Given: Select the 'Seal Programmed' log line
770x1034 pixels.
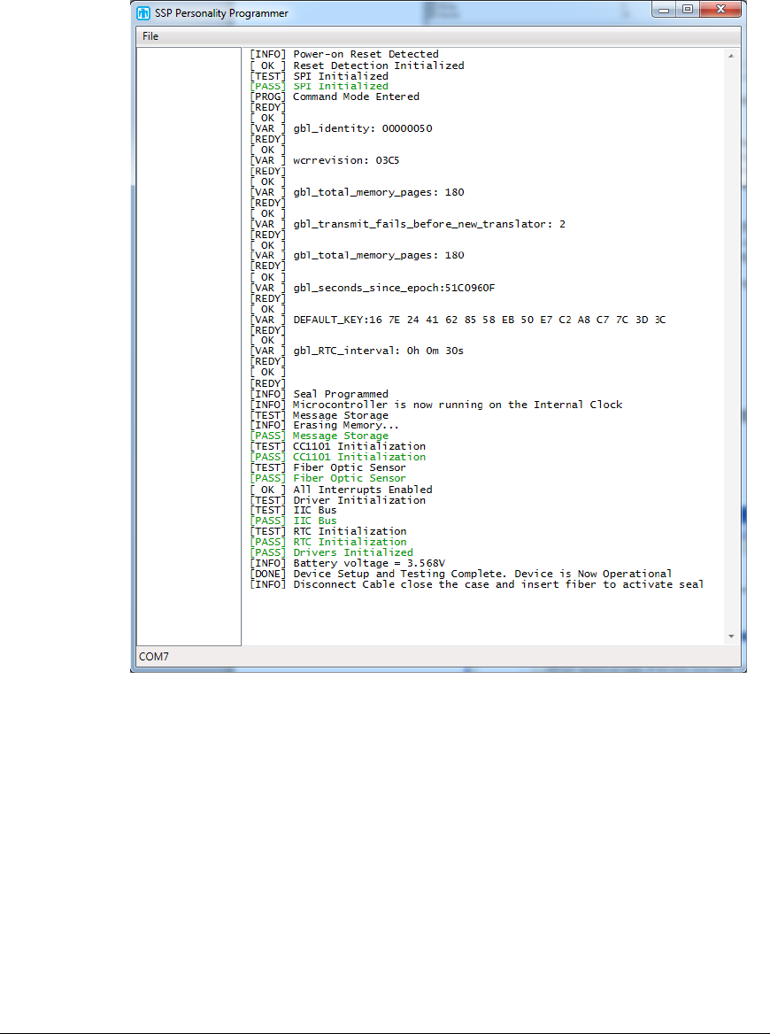Looking at the screenshot, I should tap(320, 394).
